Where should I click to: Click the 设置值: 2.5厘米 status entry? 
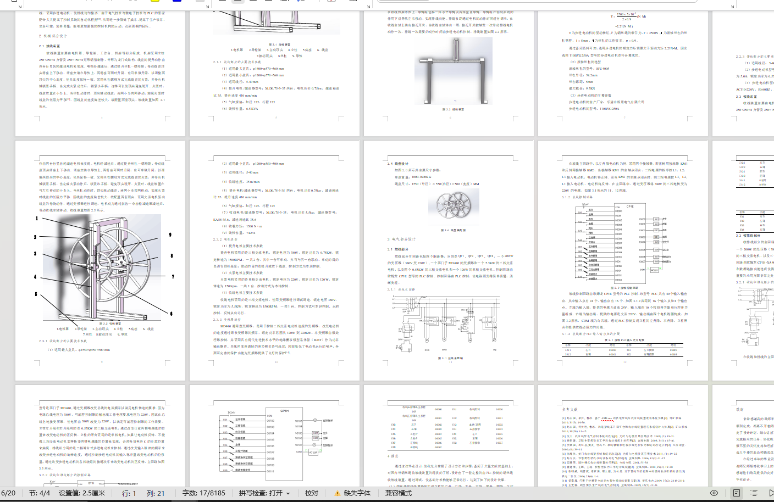coord(82,493)
